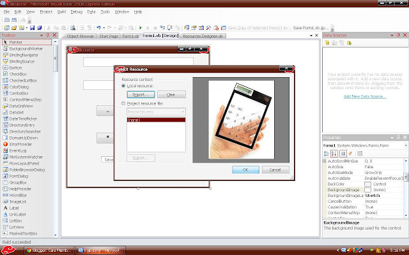The width and height of the screenshot is (409, 255).
Task: Show Events with the lightning bolt icon
Action: click(351, 154)
